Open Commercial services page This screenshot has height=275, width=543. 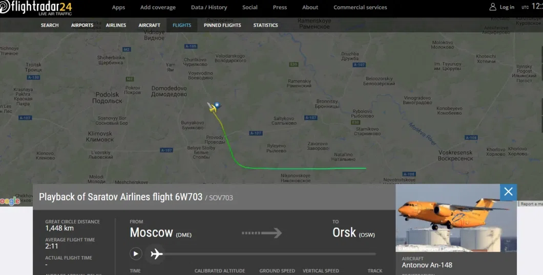(x=360, y=7)
